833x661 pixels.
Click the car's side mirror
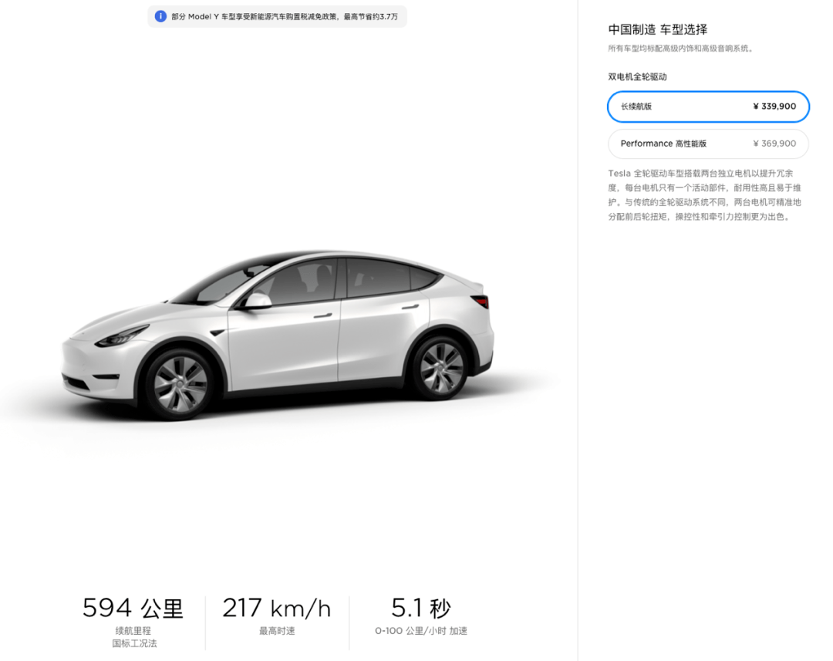258,301
